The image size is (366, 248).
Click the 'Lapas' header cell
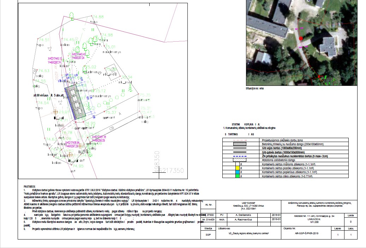point(337,228)
